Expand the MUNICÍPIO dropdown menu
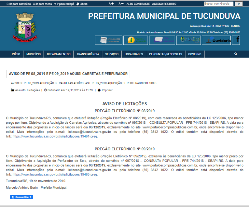 34,54
